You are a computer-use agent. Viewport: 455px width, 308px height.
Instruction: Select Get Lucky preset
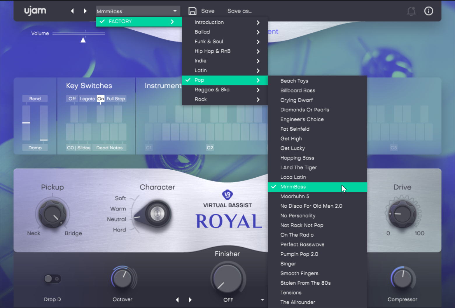317,148
